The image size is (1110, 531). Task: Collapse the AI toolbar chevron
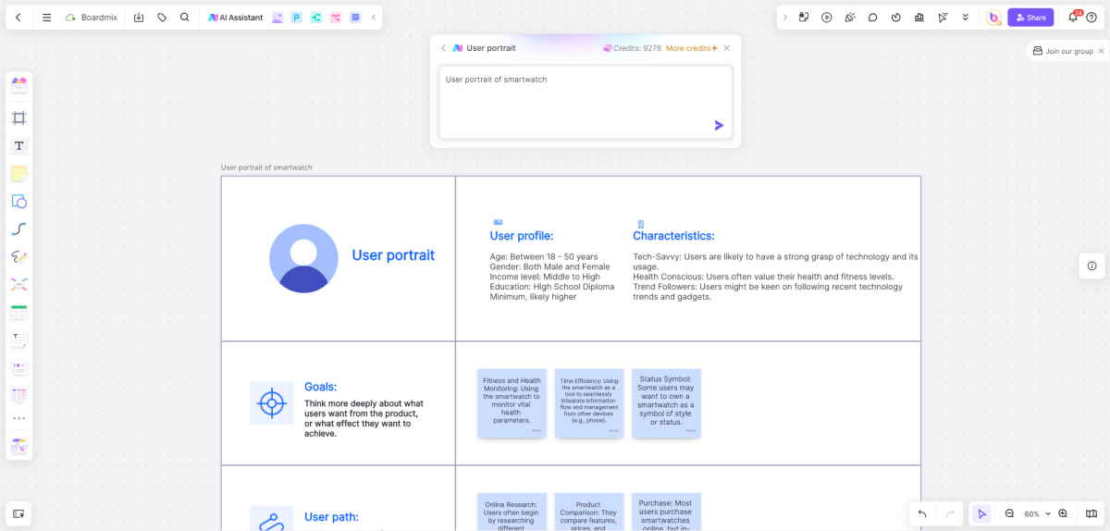pyautogui.click(x=374, y=18)
